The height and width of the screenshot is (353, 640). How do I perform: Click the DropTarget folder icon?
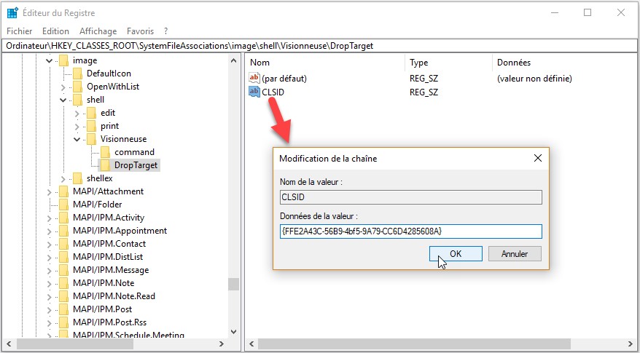105,165
